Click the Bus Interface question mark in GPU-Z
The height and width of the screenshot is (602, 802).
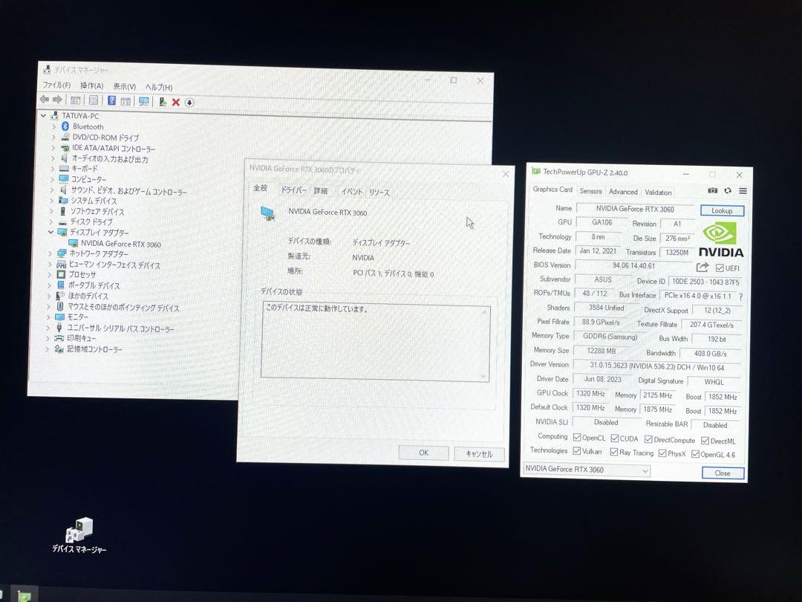point(740,297)
